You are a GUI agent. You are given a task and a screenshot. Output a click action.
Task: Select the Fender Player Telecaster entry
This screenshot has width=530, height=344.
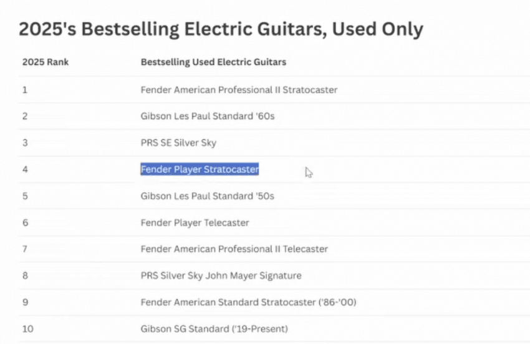195,223
